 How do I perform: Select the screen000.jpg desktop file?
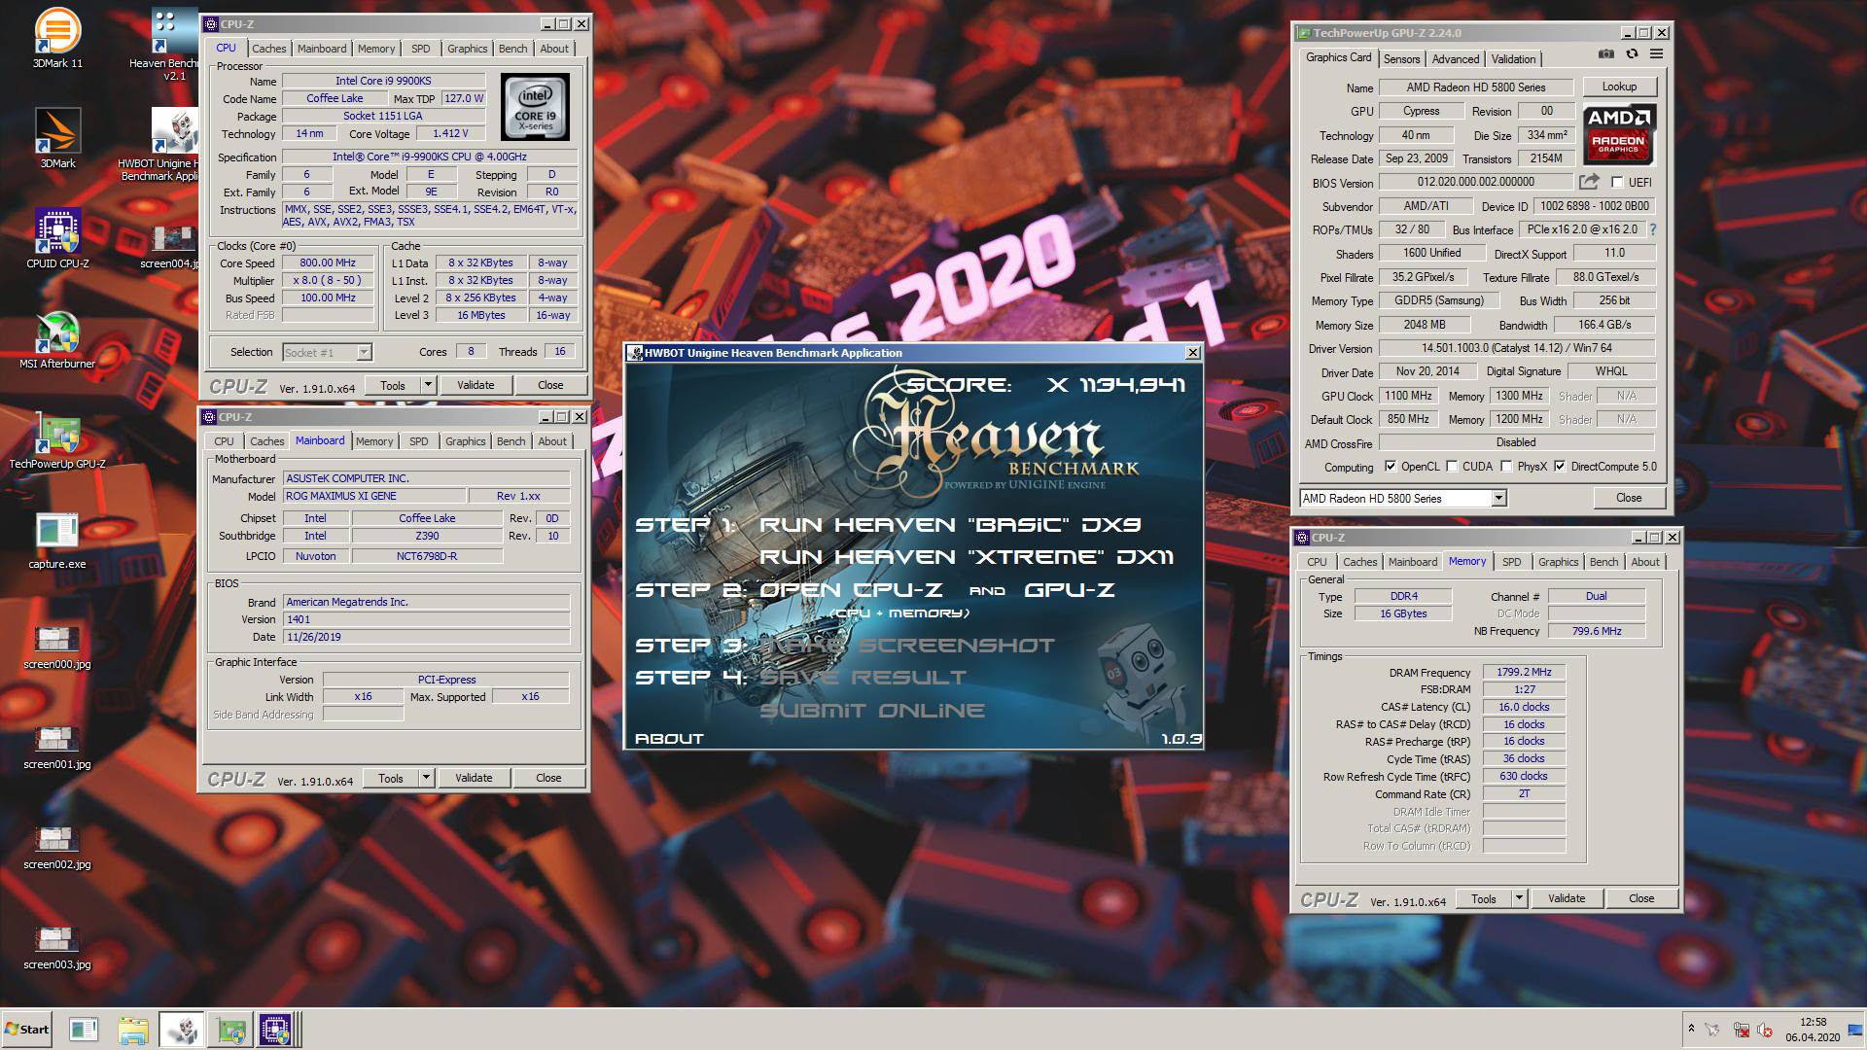click(x=57, y=648)
